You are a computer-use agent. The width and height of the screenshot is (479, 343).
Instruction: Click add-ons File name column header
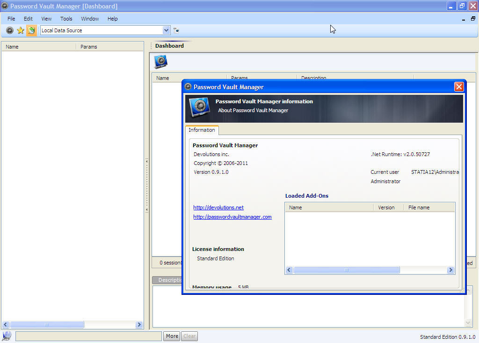[429, 207]
